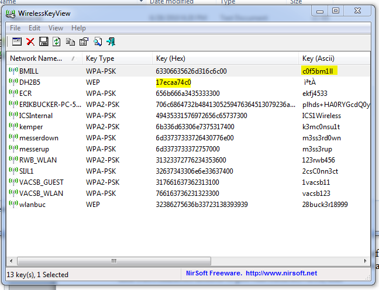
Task: Open the nirsoft.net website link
Action: 281,273
